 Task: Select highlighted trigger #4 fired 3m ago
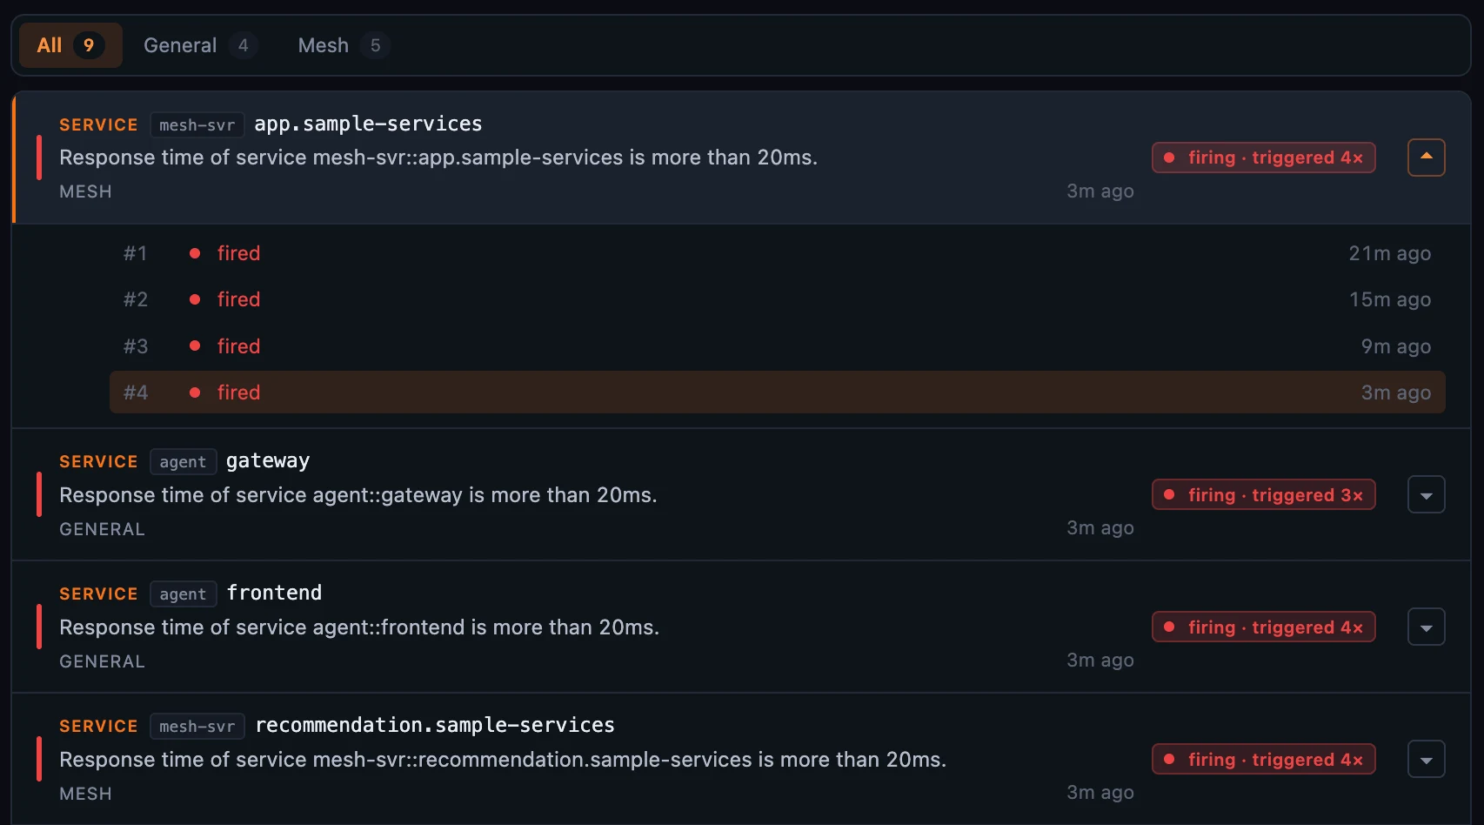pyautogui.click(x=777, y=392)
